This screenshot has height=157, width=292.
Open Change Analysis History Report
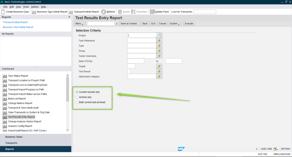click(x=25, y=121)
